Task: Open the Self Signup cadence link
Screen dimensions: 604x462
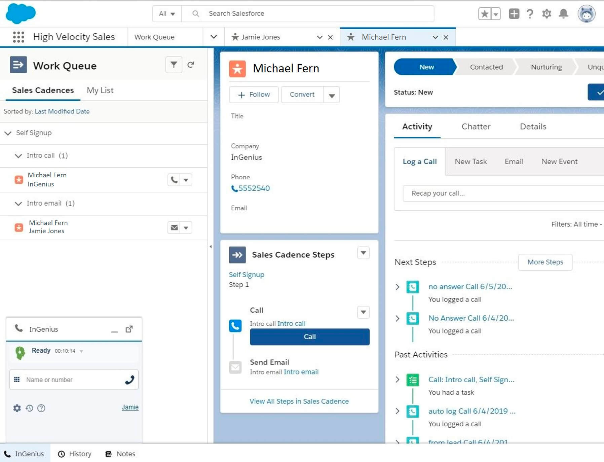Action: point(247,275)
